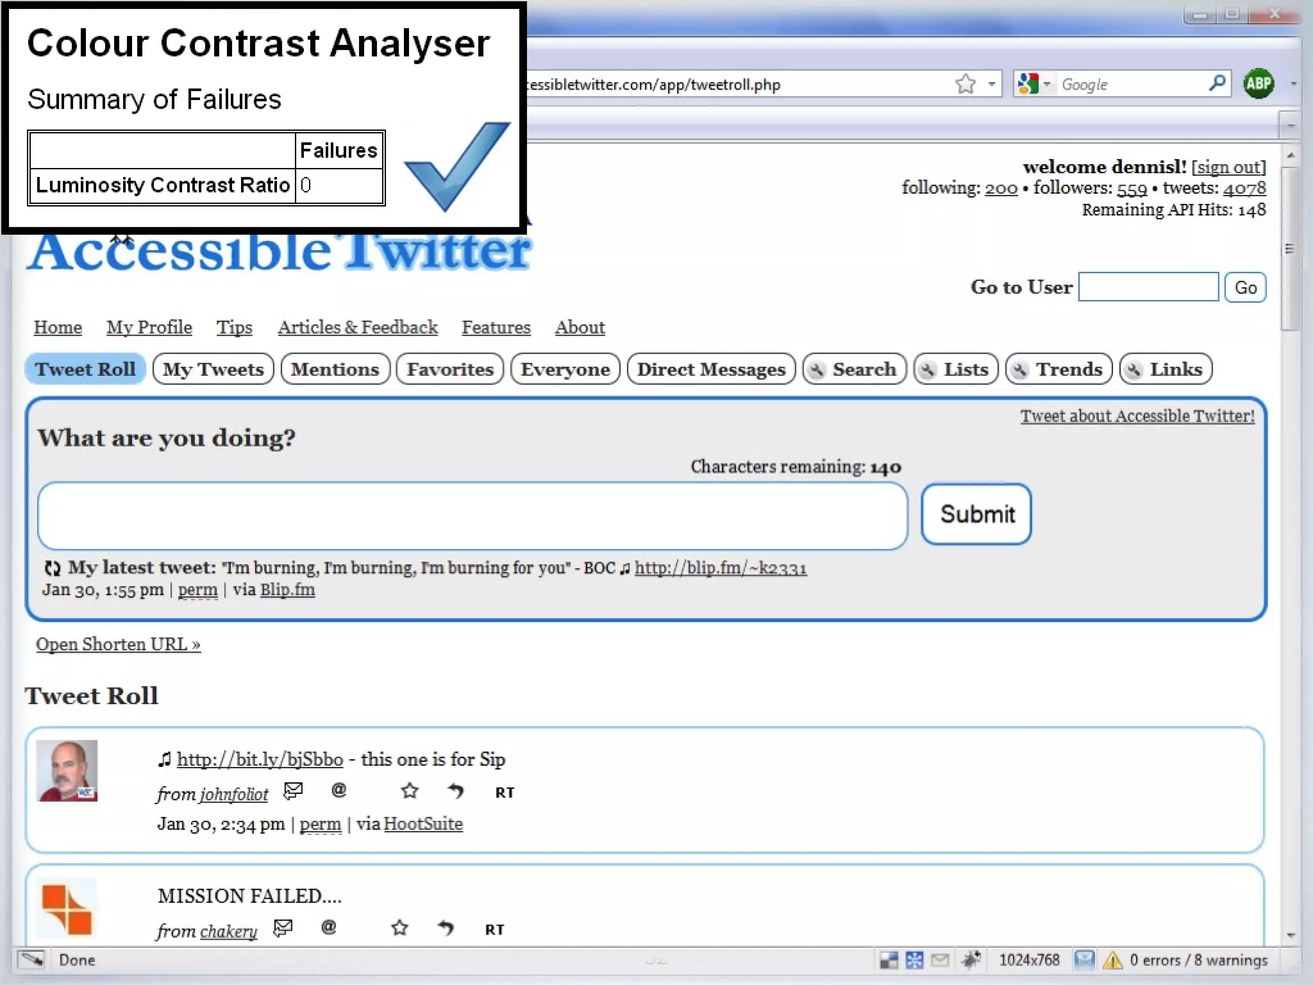Click direct message icon on johnfoliot tweet
This screenshot has height=985, width=1313.
(293, 791)
